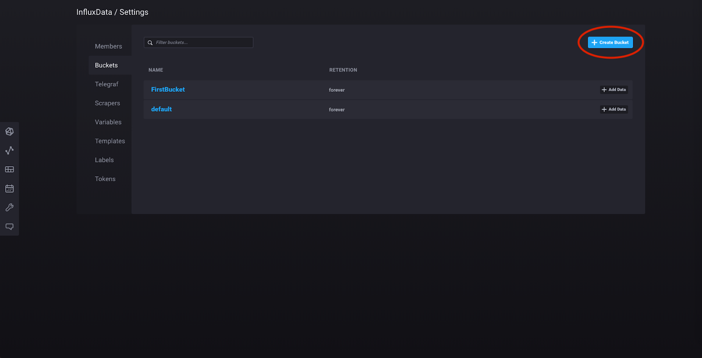The height and width of the screenshot is (358, 702).
Task: Click FirstBucket's 'forever' retention value
Action: (337, 90)
